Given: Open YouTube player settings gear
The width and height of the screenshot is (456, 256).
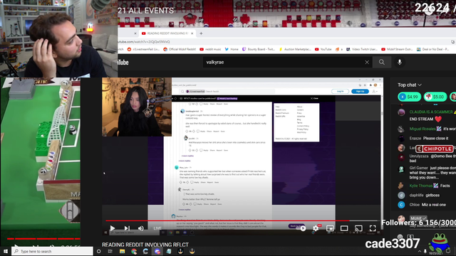Looking at the screenshot, I should click(316, 228).
